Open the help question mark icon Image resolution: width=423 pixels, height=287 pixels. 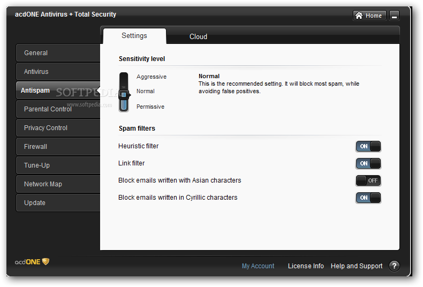[394, 266]
